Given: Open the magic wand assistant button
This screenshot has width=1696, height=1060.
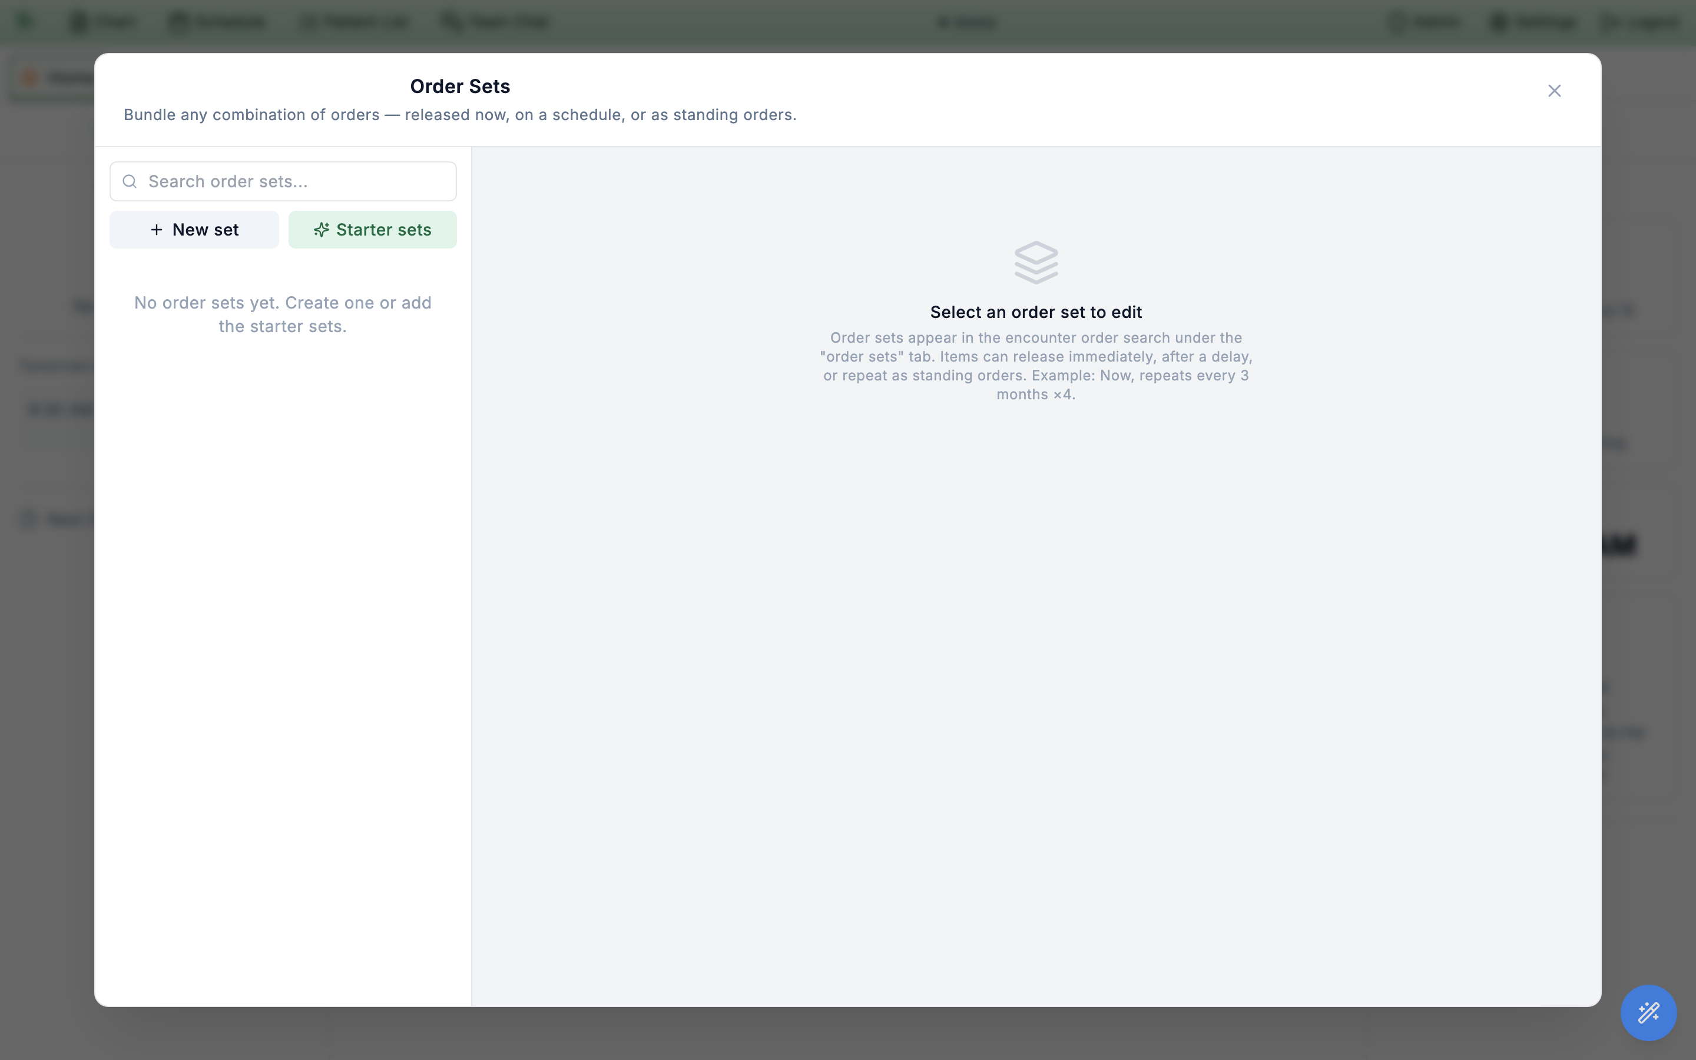Looking at the screenshot, I should pyautogui.click(x=1648, y=1012).
